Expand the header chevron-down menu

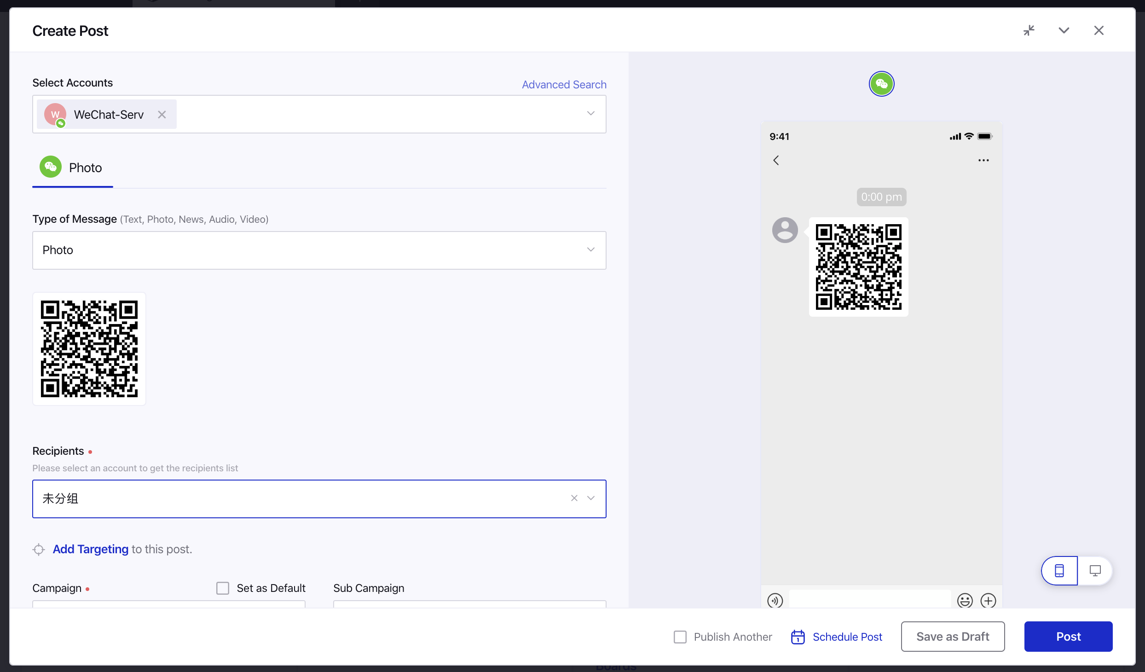[x=1064, y=30]
